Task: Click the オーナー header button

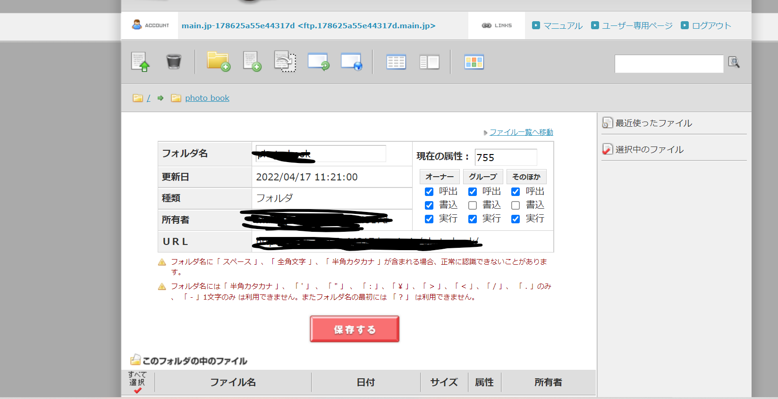Action: (440, 177)
